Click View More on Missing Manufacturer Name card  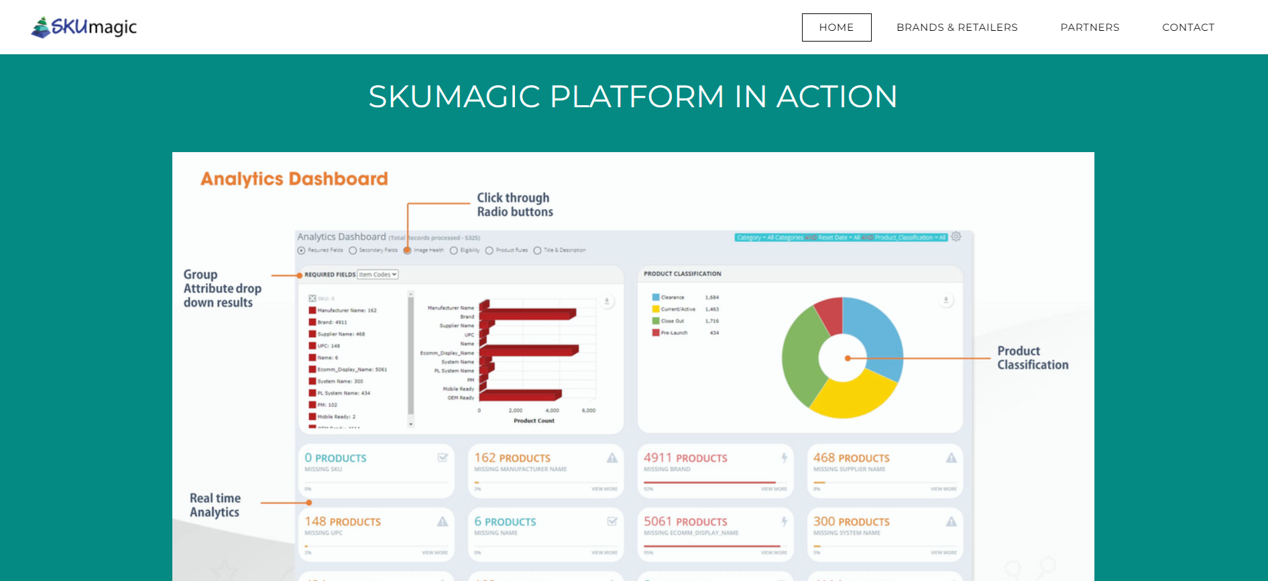coord(604,489)
